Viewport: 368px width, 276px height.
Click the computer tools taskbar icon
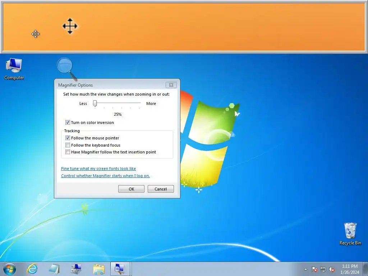pos(77,269)
